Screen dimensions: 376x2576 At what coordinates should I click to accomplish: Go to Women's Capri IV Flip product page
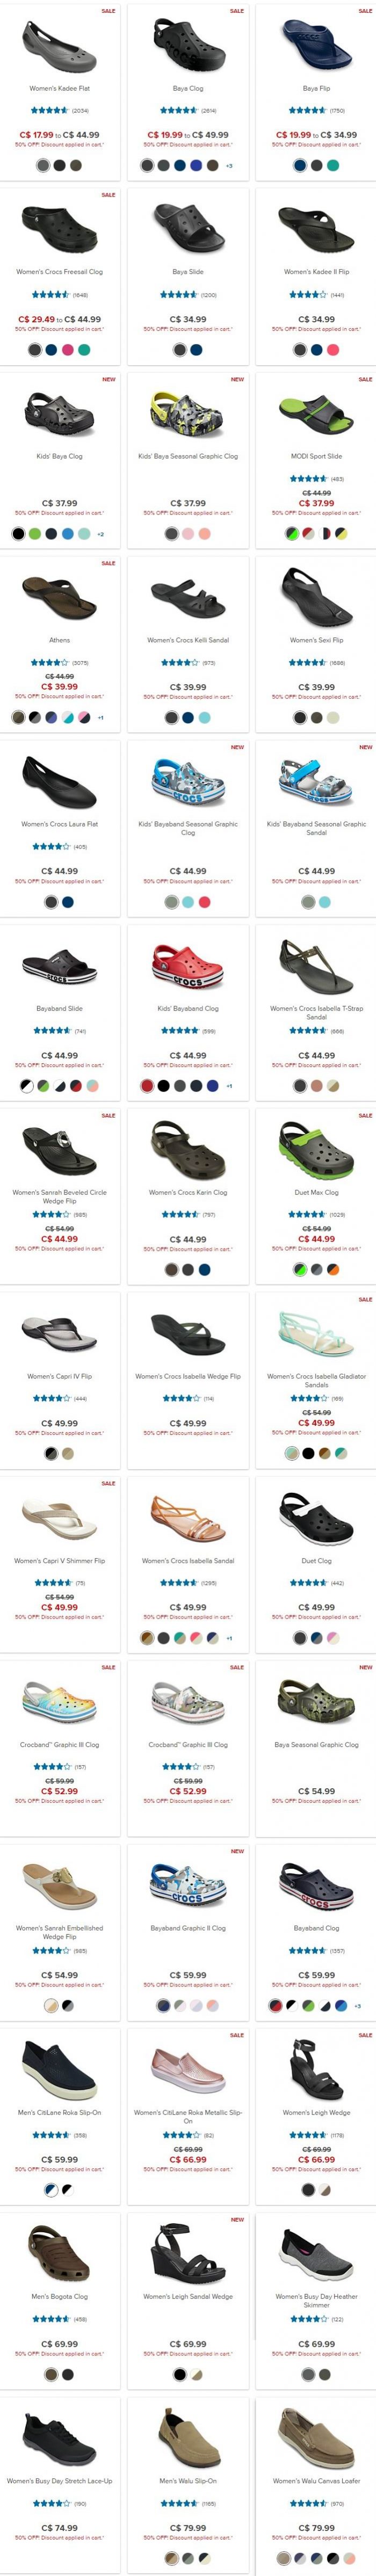[60, 1376]
